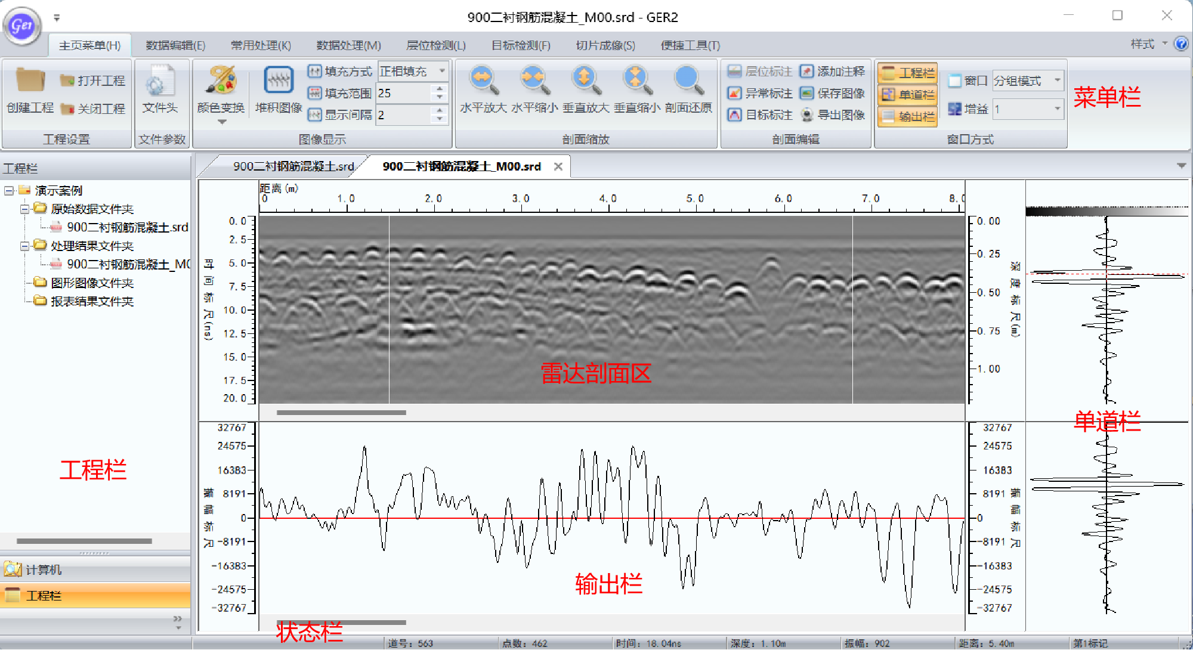Click the 异常标注 anomaly annotation tool
The height and width of the screenshot is (650, 1193).
click(760, 94)
